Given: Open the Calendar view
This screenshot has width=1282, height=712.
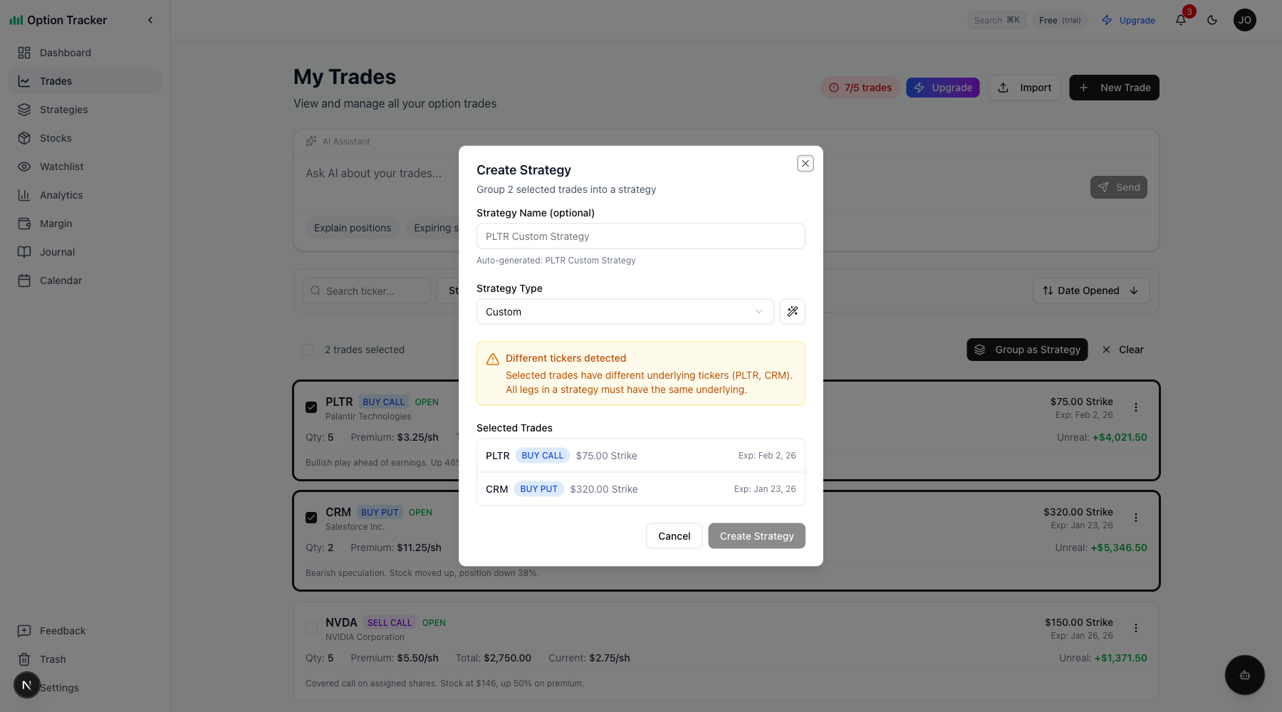Looking at the screenshot, I should 61,280.
